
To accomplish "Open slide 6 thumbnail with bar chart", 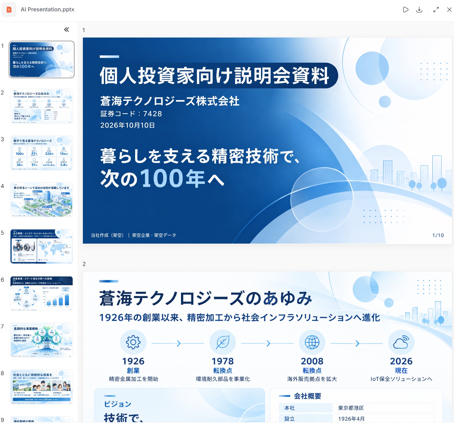I will (41, 293).
